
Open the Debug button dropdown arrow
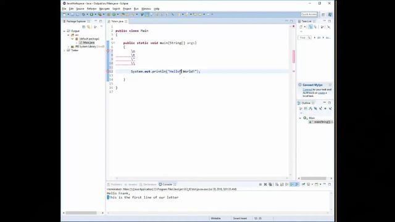(88, 15)
